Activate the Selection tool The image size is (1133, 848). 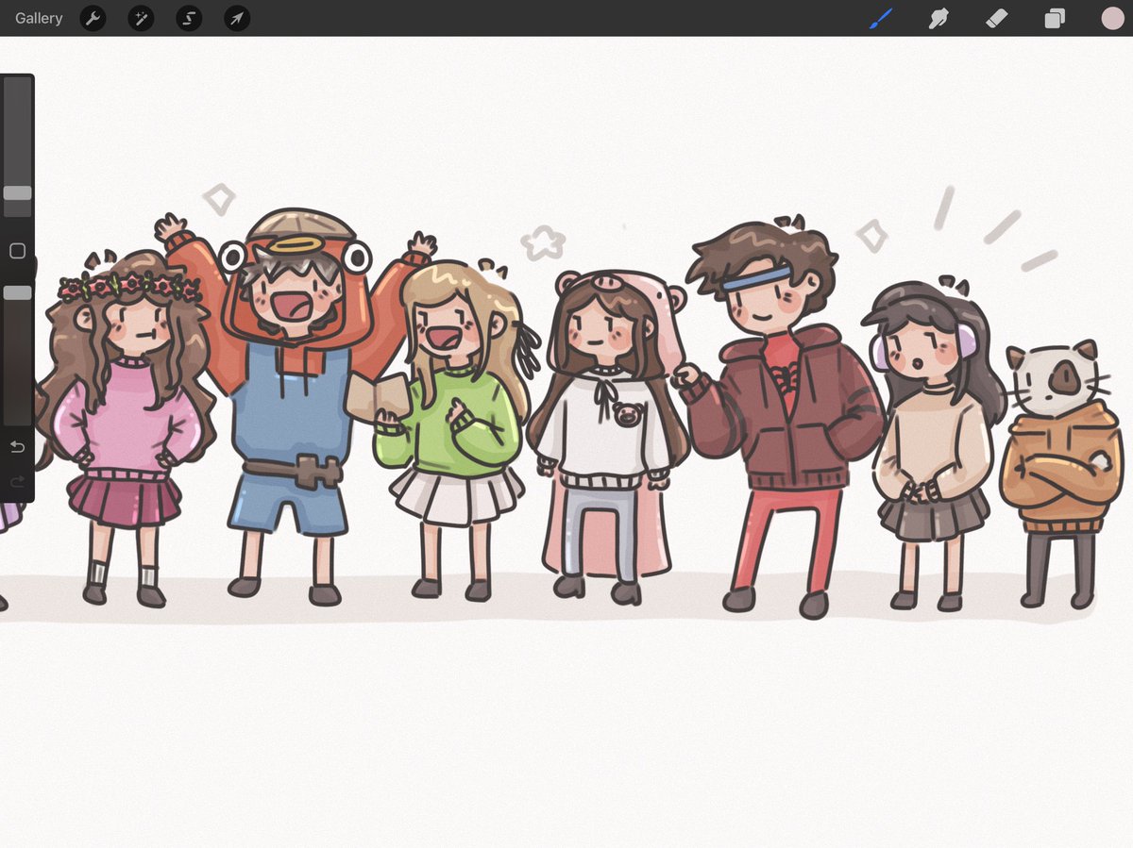pyautogui.click(x=189, y=18)
